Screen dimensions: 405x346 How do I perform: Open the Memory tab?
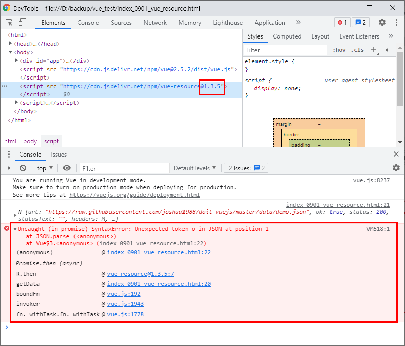[x=190, y=23]
